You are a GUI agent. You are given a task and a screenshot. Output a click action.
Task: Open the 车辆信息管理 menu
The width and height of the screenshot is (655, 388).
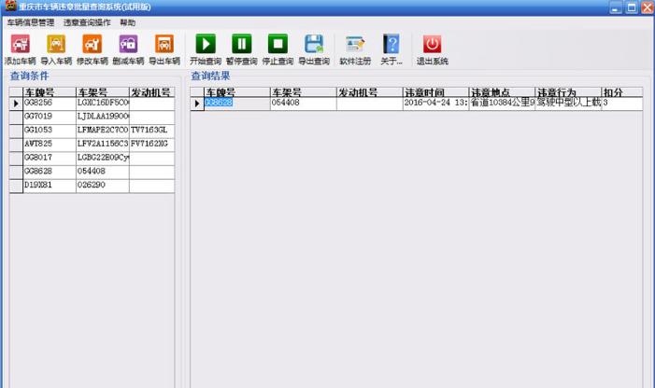pos(30,21)
